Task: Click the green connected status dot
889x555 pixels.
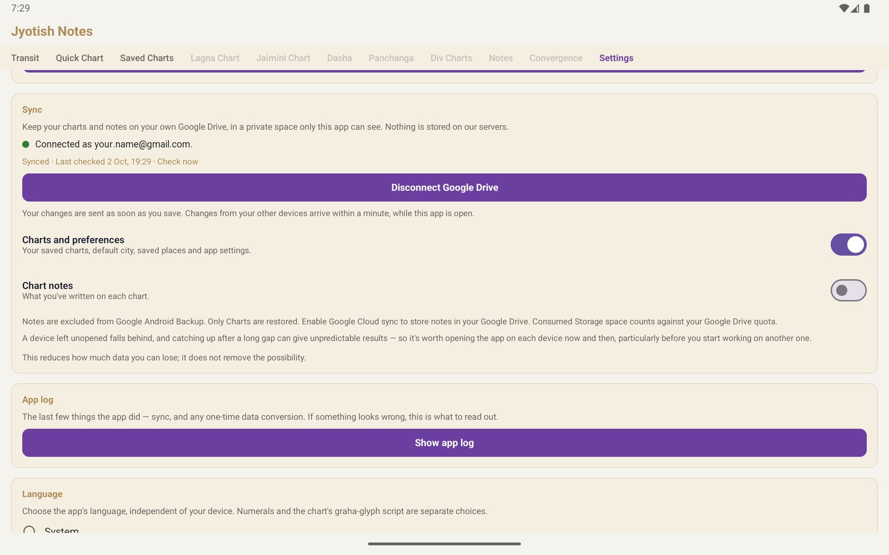Action: point(26,144)
